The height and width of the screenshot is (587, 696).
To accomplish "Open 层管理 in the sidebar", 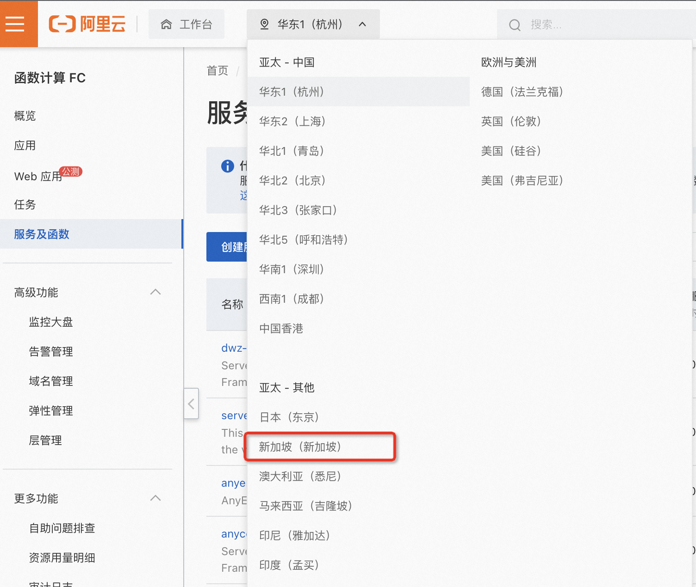I will click(x=45, y=440).
